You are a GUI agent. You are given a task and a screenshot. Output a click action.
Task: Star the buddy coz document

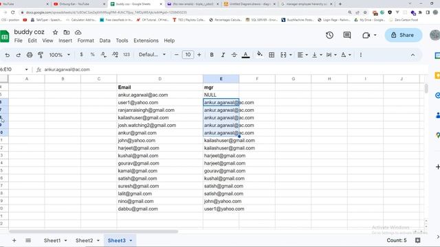pos(55,32)
